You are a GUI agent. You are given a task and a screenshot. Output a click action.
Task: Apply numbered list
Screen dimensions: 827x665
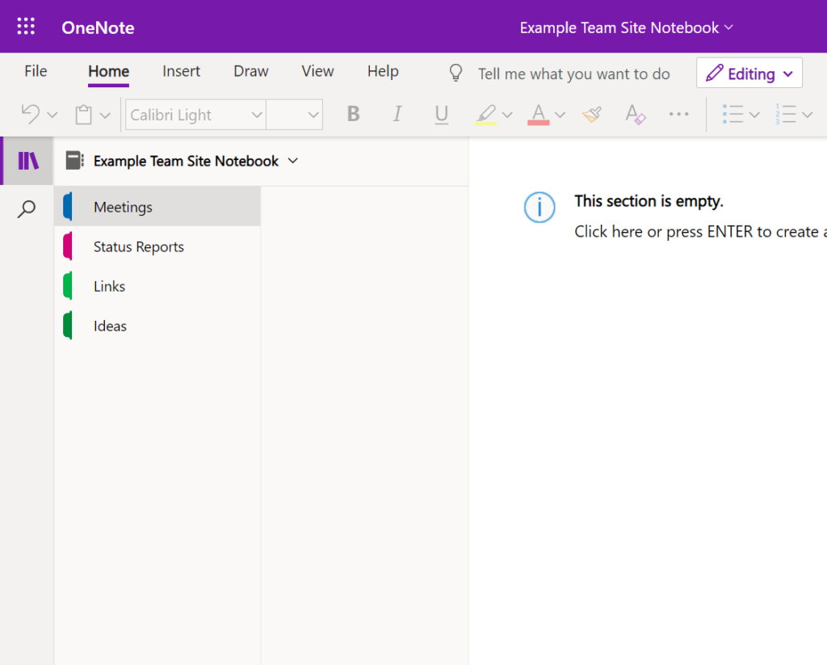click(785, 114)
